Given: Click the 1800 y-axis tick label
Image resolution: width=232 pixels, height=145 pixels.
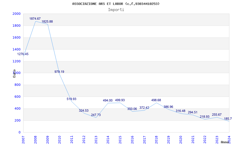Looking at the screenshot, I should (17, 26).
